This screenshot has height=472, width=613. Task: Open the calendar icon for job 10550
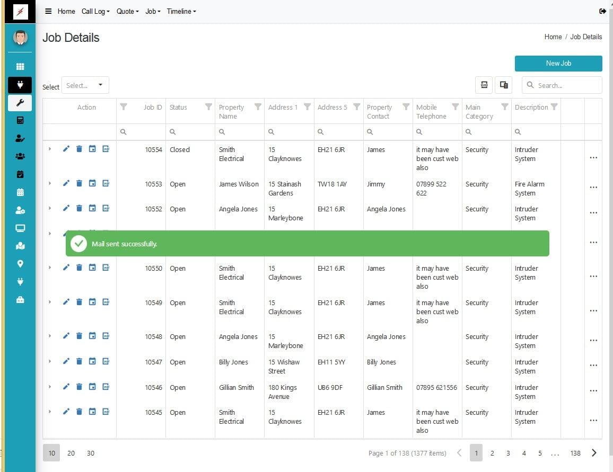click(92, 268)
